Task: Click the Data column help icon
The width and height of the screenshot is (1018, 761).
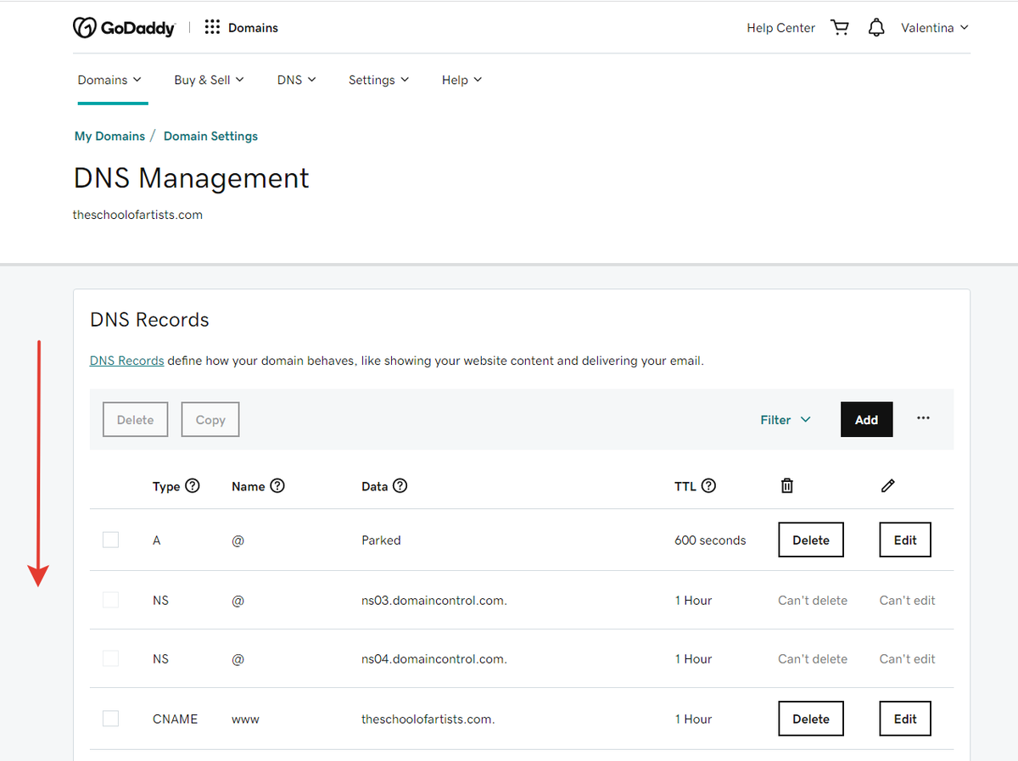Action: point(400,486)
